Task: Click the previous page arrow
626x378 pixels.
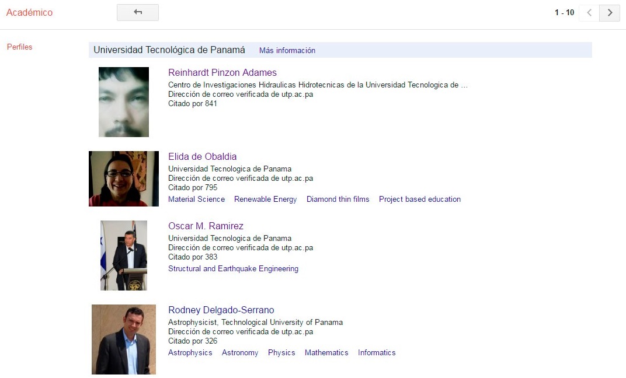Action: [589, 13]
